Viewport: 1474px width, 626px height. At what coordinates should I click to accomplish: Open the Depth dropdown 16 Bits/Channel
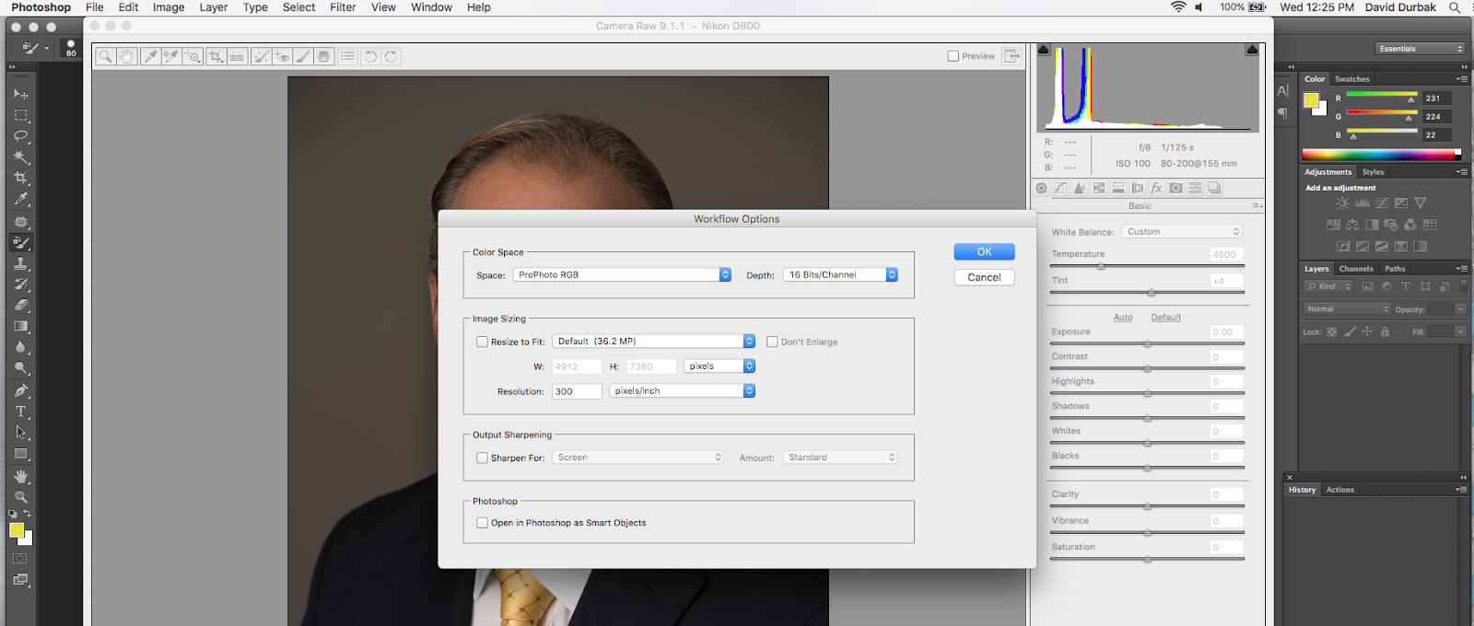pos(840,274)
